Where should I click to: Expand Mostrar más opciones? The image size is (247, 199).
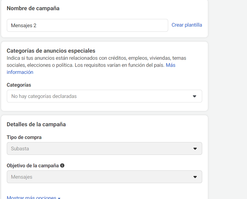[x=31, y=197]
